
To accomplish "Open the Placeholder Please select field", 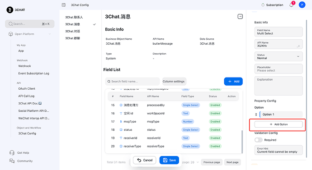I will [279, 69].
